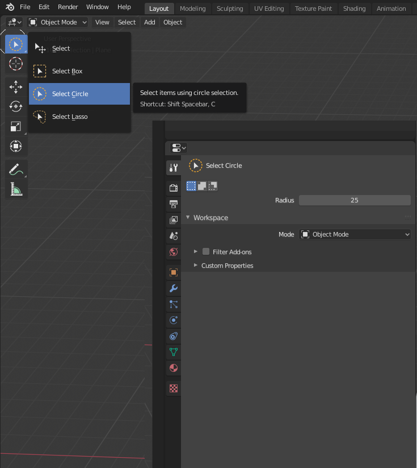Open the Particles properties tab
The height and width of the screenshot is (468, 417).
pos(174,304)
